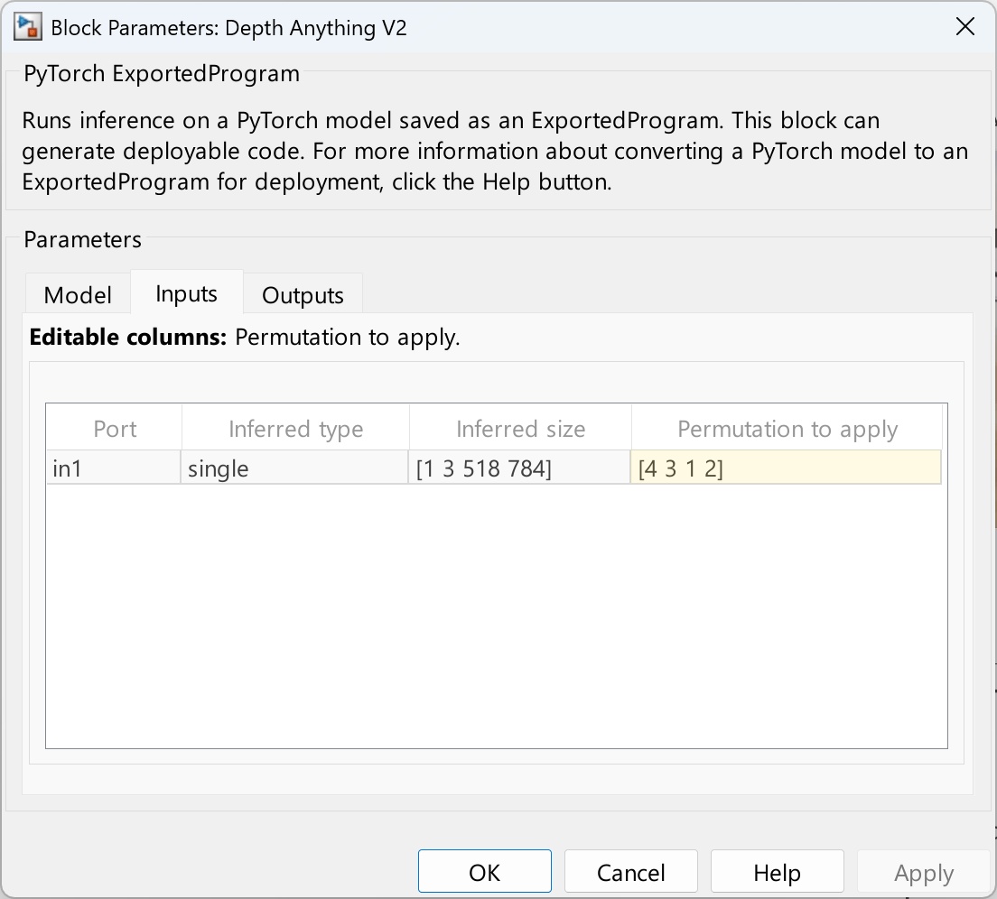997x899 pixels.
Task: Click the 'Editable columns' label text
Action: click(126, 338)
